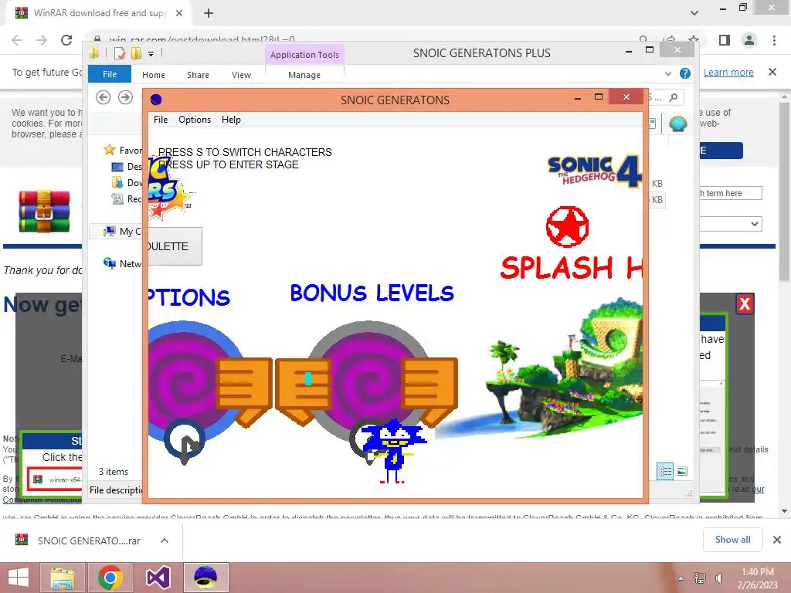Viewport: 791px width, 593px height.
Task: Click Chrome forward arrow button
Action: (x=42, y=40)
